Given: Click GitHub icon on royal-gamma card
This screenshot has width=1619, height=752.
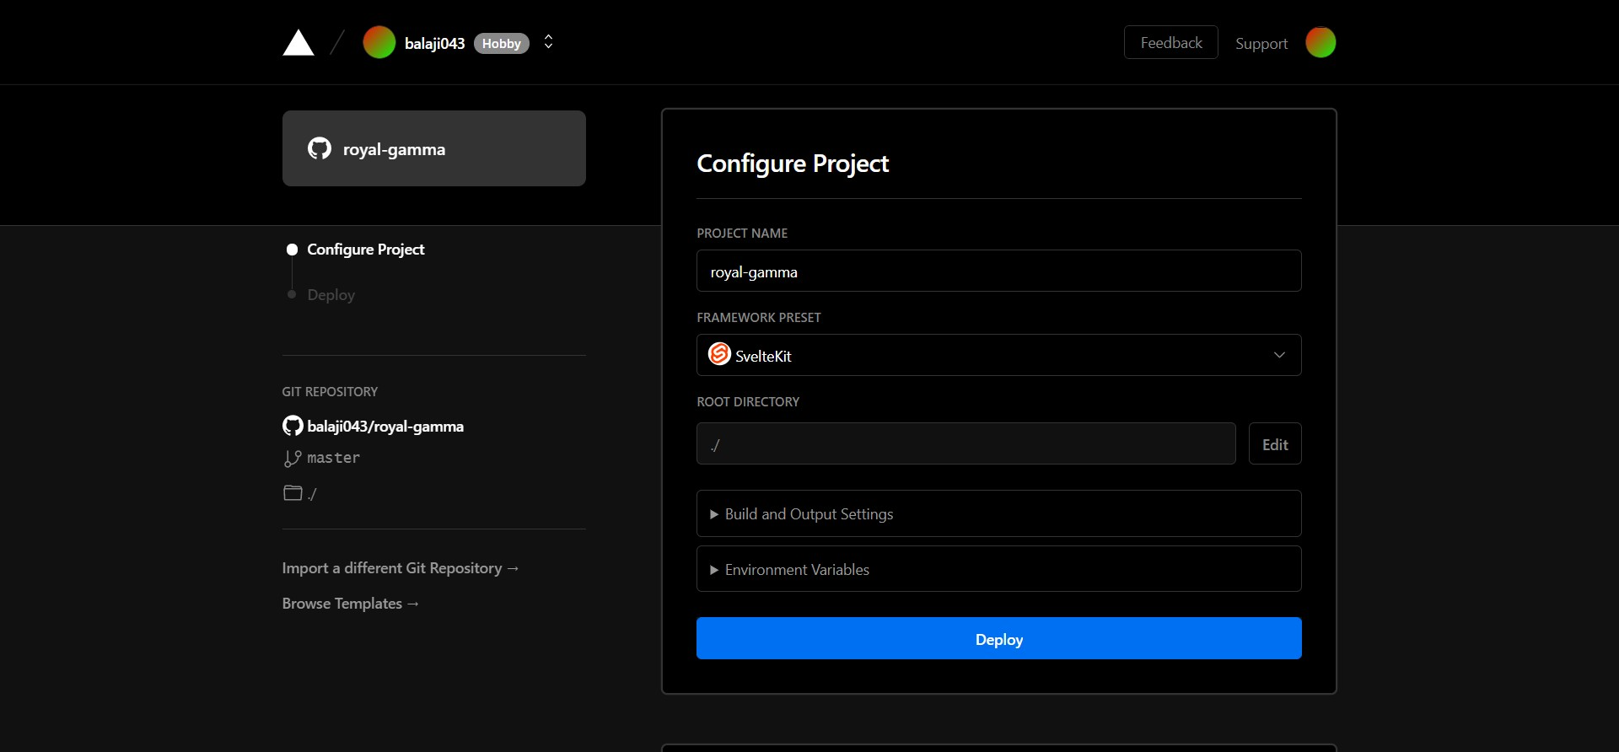Looking at the screenshot, I should (320, 148).
